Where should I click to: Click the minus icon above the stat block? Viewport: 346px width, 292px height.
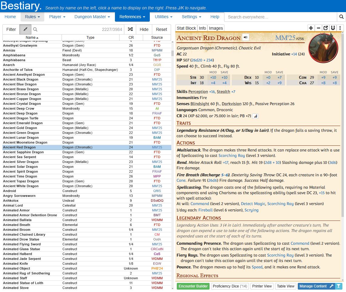(318, 28)
